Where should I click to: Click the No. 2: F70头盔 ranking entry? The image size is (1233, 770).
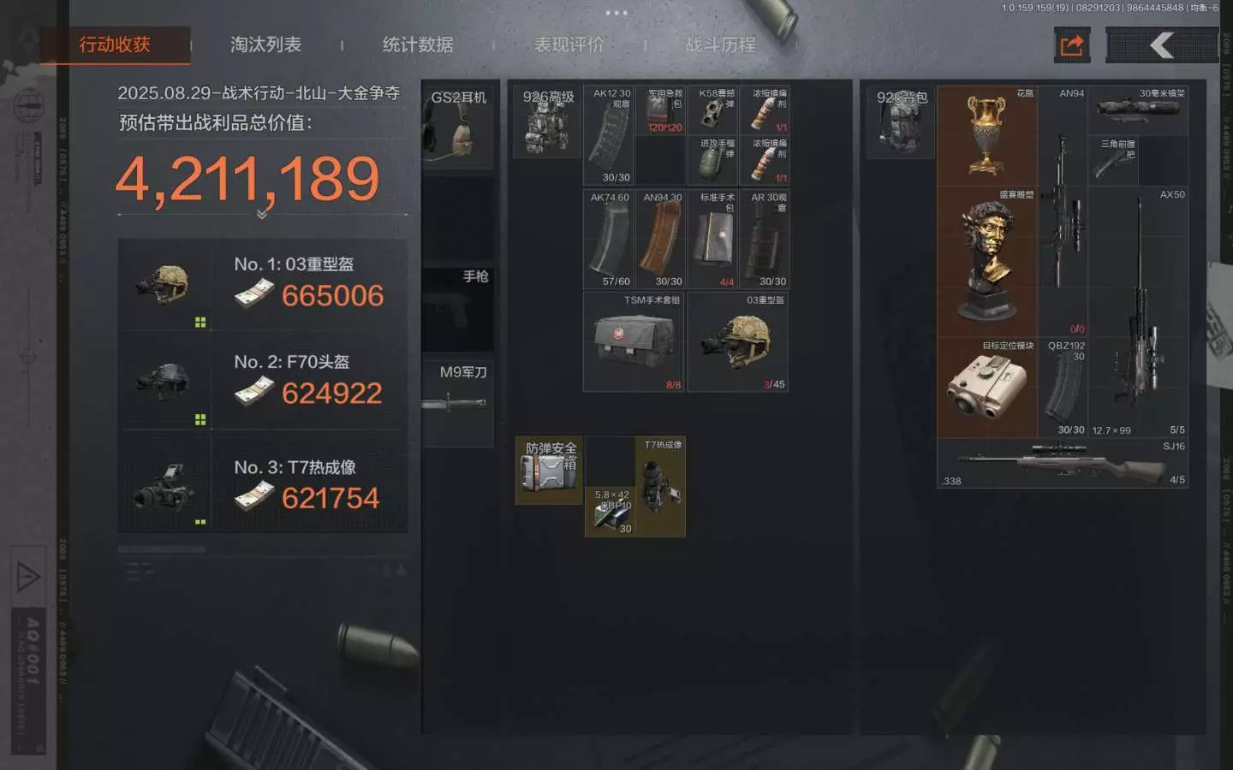click(x=262, y=382)
